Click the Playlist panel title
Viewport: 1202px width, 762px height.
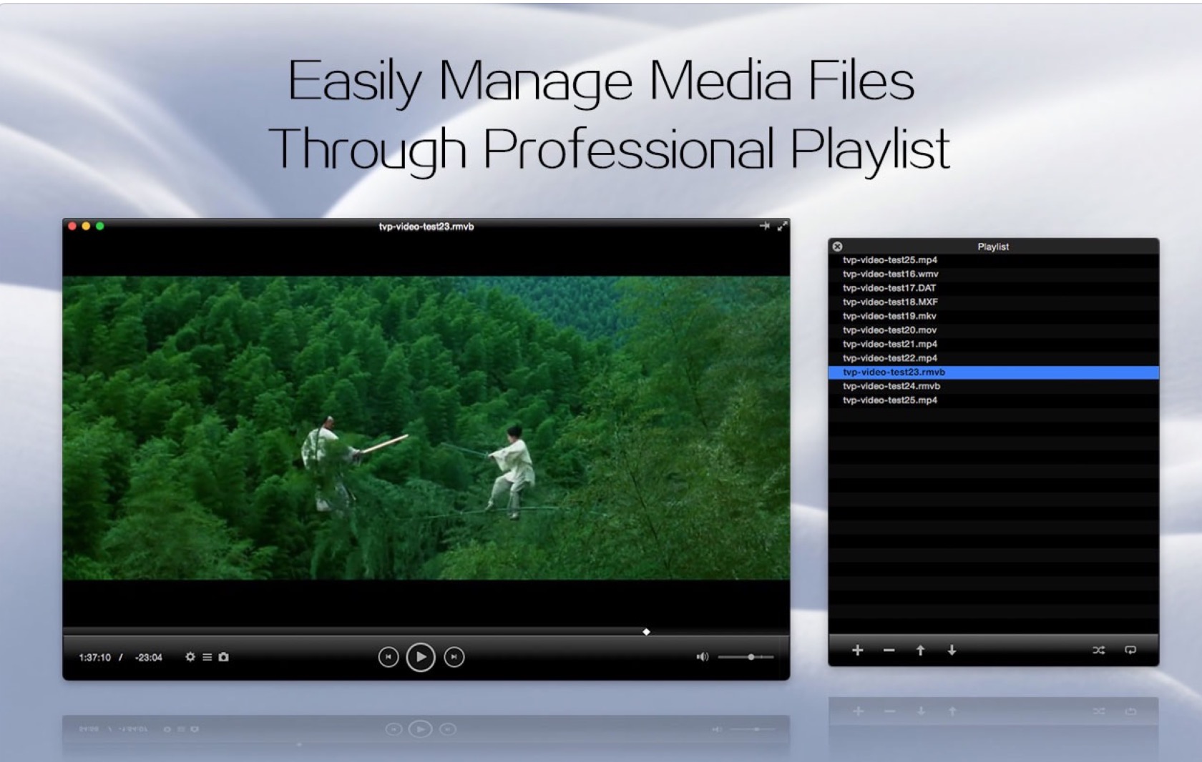pos(993,247)
